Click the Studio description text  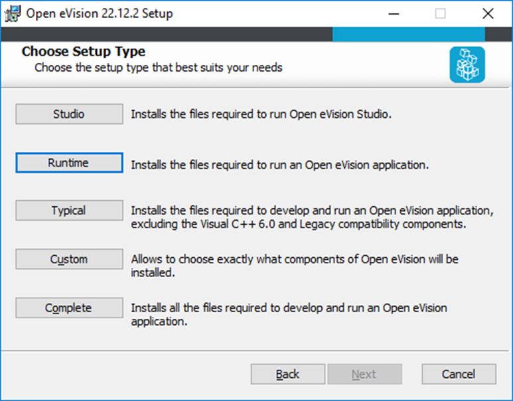coord(261,114)
